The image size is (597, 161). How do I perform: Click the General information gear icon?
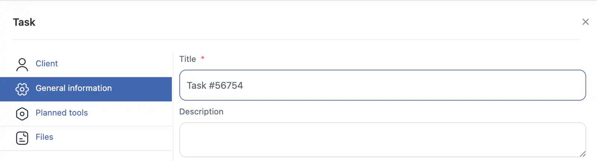click(22, 89)
